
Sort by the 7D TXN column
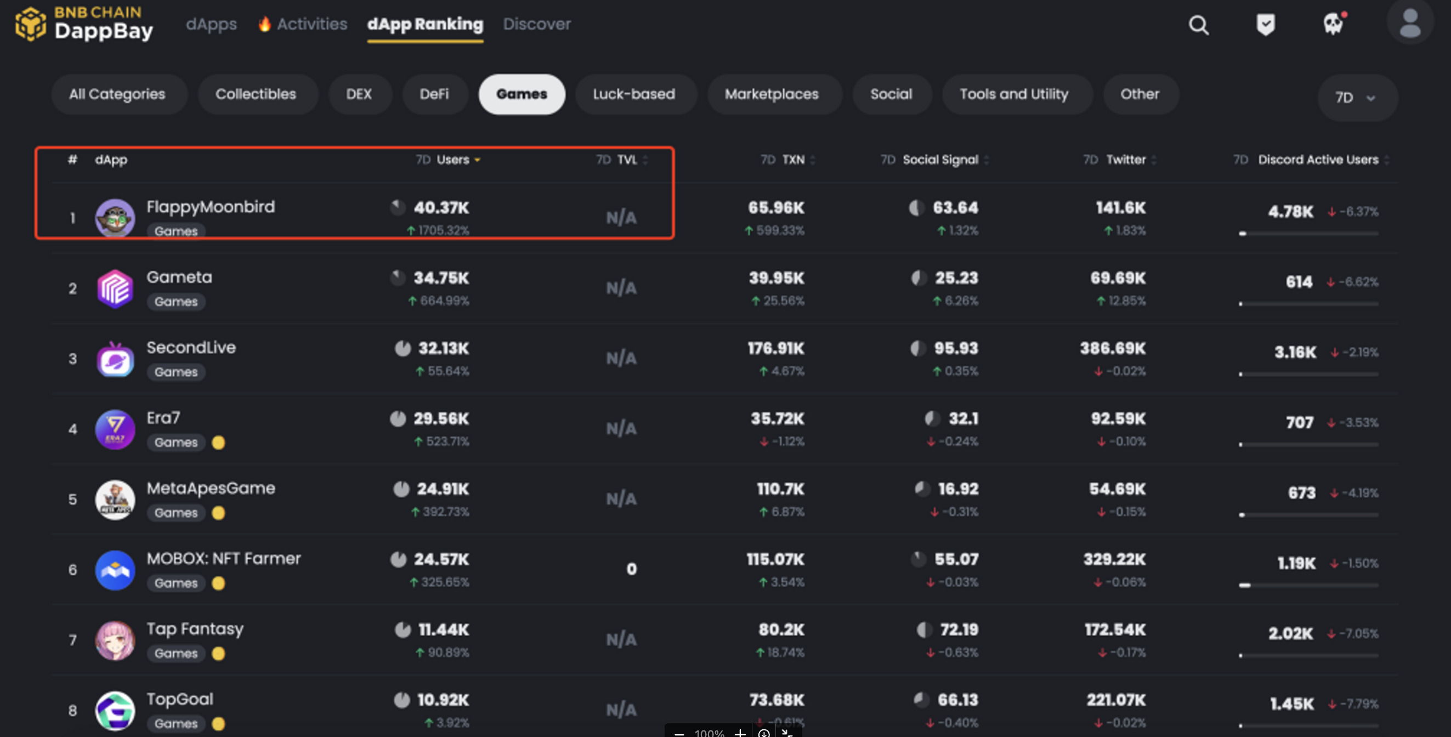(x=793, y=160)
